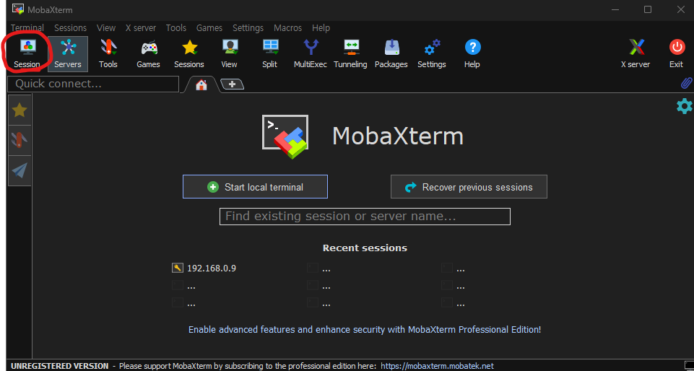This screenshot has height=371, width=694.
Task: Open the Tools menu in menu bar
Action: pos(176,28)
